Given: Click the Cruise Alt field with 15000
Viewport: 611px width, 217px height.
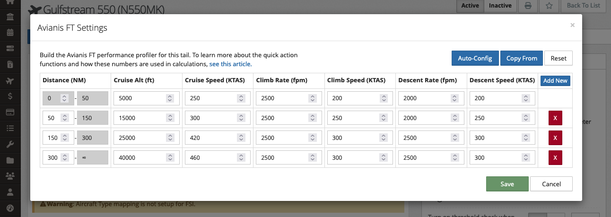Looking at the screenshot, I should click(x=147, y=118).
